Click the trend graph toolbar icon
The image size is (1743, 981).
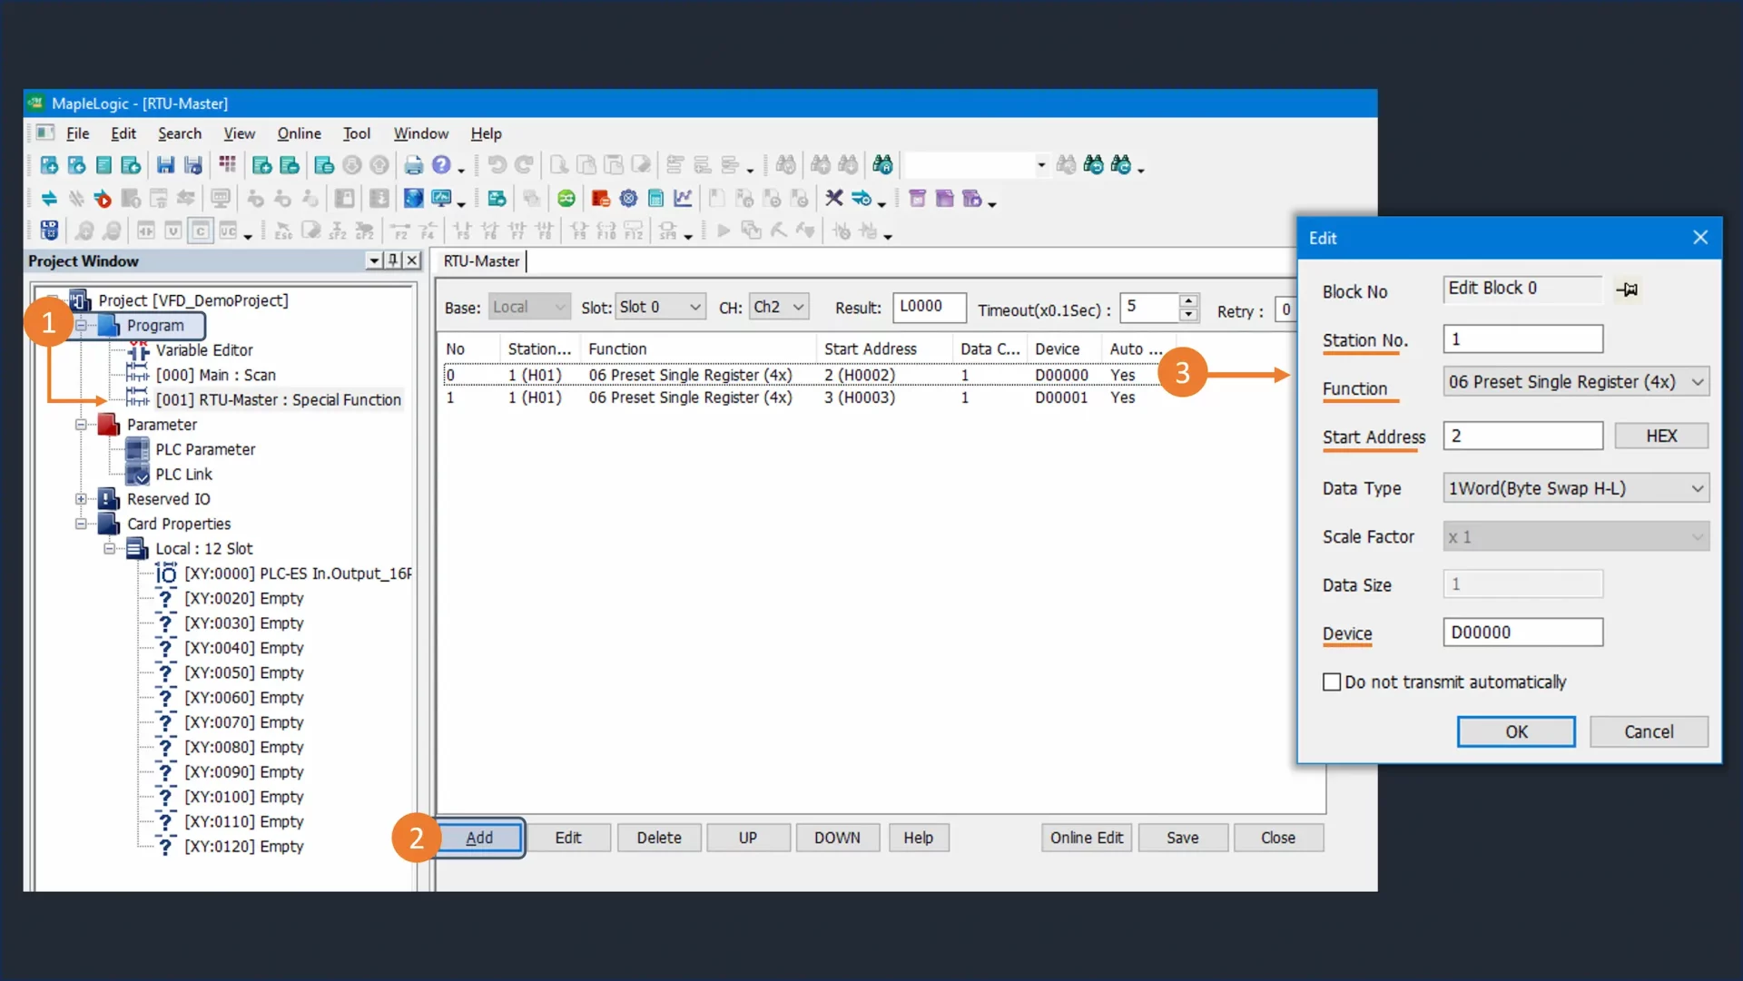pyautogui.click(x=683, y=199)
